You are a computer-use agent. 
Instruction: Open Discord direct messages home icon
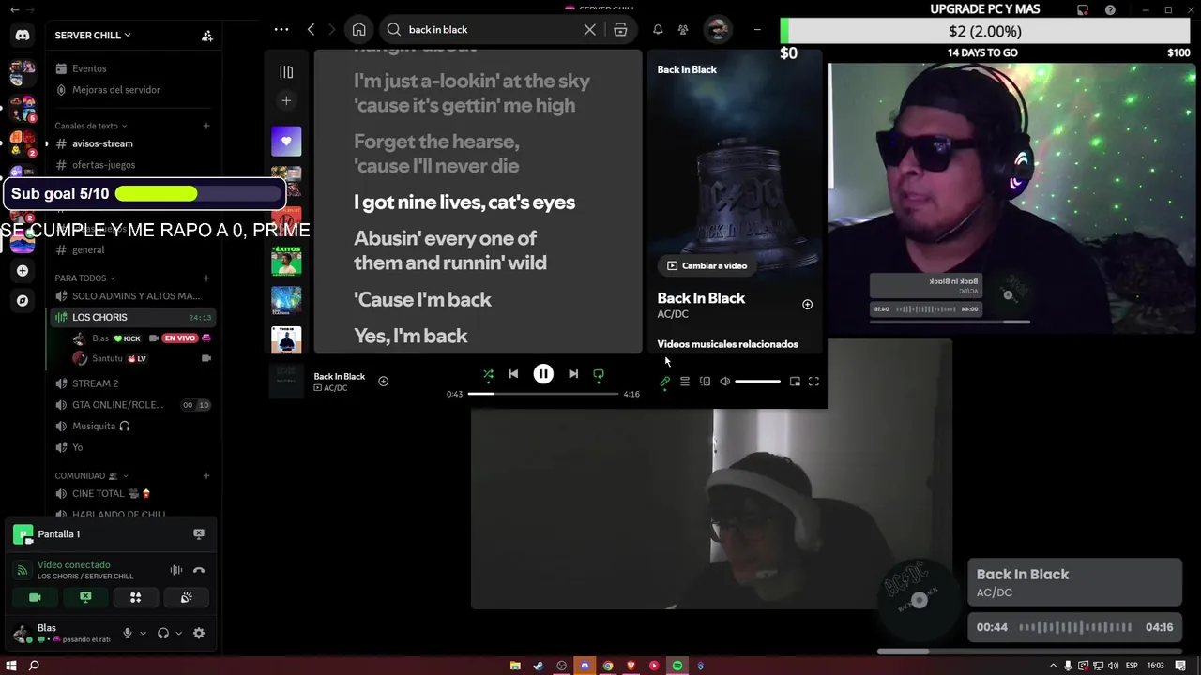(x=23, y=36)
